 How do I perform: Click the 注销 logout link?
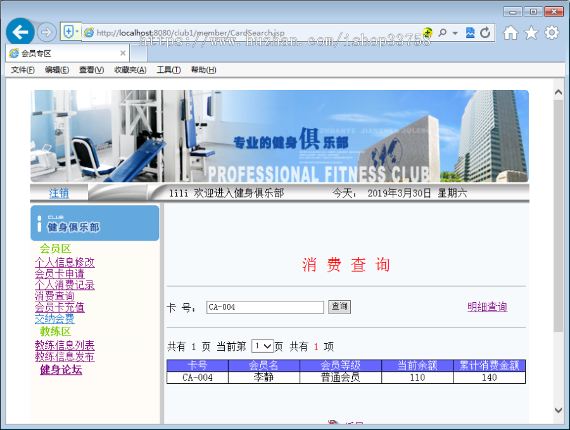point(58,193)
